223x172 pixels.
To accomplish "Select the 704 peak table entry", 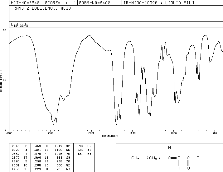I will tap(85, 146).
